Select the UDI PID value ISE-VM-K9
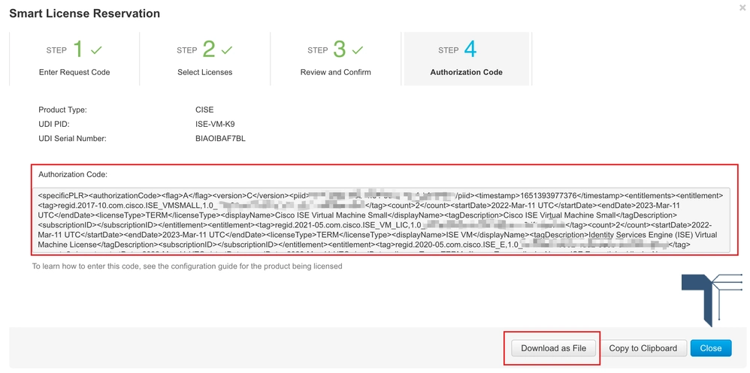 215,124
